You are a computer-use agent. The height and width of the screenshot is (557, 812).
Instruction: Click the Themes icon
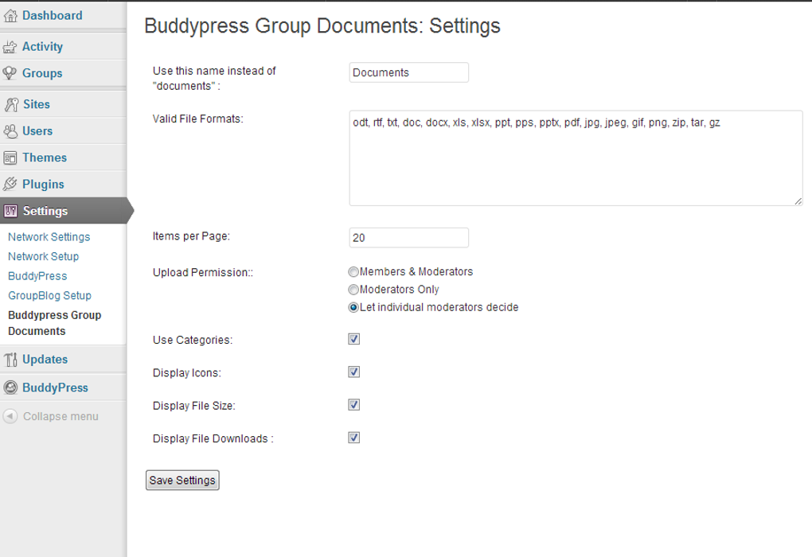click(x=12, y=157)
